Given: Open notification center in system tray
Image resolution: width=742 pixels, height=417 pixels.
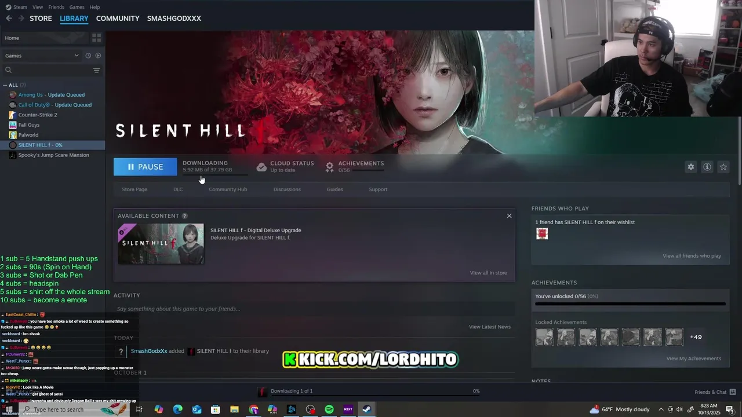Looking at the screenshot, I should tap(729, 409).
